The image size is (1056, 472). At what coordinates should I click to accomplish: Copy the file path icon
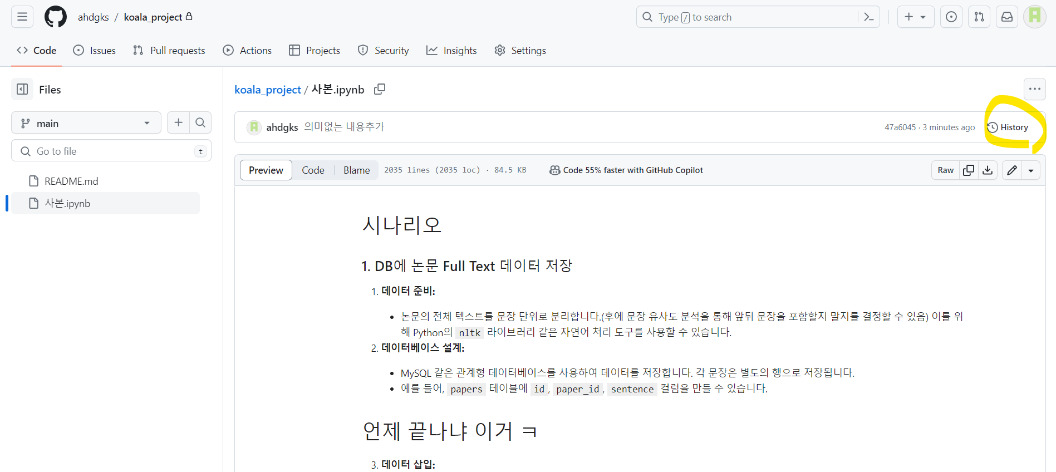(380, 89)
